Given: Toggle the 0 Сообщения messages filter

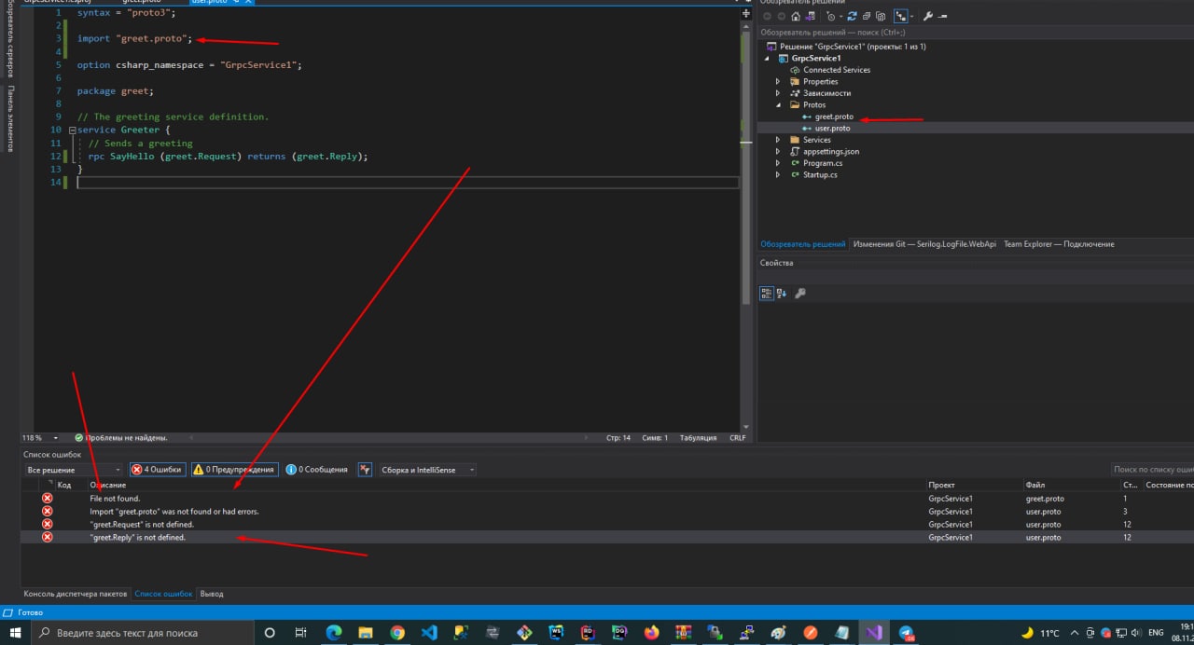Looking at the screenshot, I should point(317,470).
